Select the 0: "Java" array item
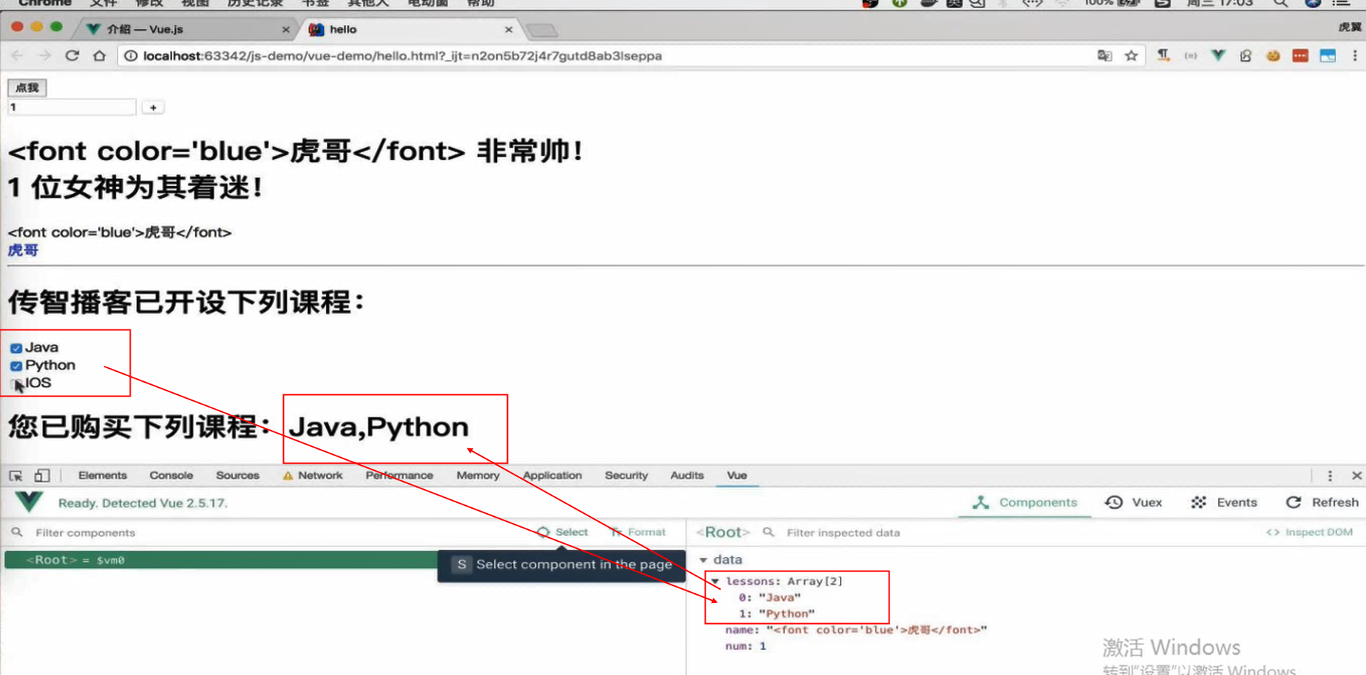 (x=769, y=597)
